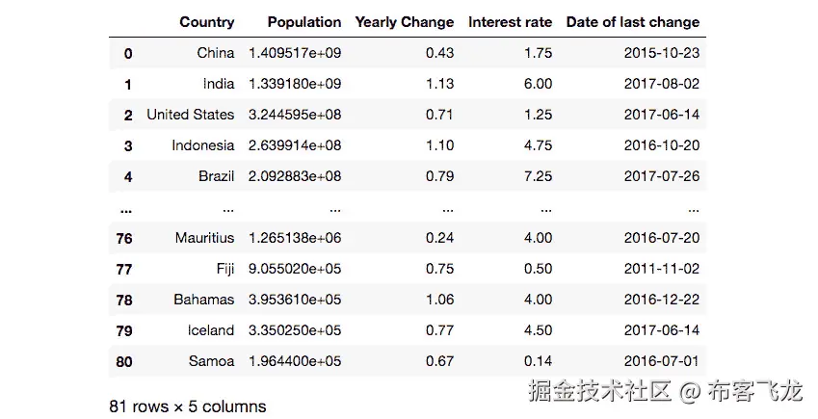Click the truncated rows ellipsis index

click(125, 207)
